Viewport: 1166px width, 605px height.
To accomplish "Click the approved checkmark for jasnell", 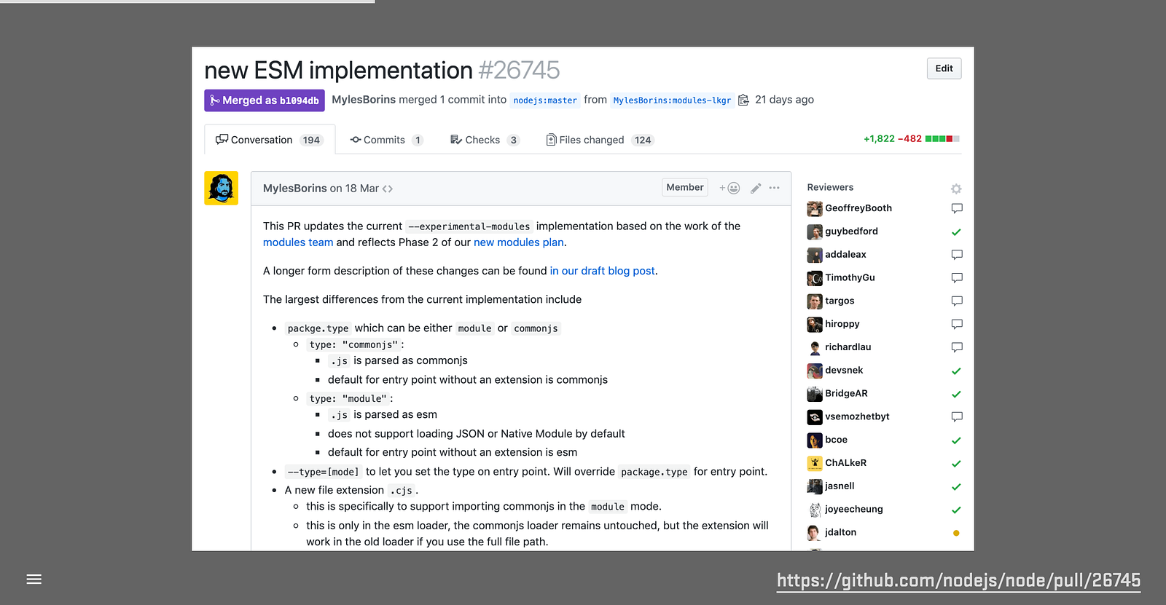I will pos(956,487).
